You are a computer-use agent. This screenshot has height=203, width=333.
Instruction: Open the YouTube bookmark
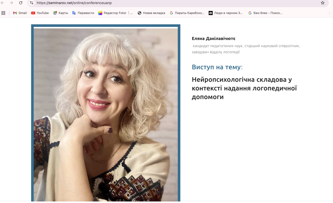[40, 13]
